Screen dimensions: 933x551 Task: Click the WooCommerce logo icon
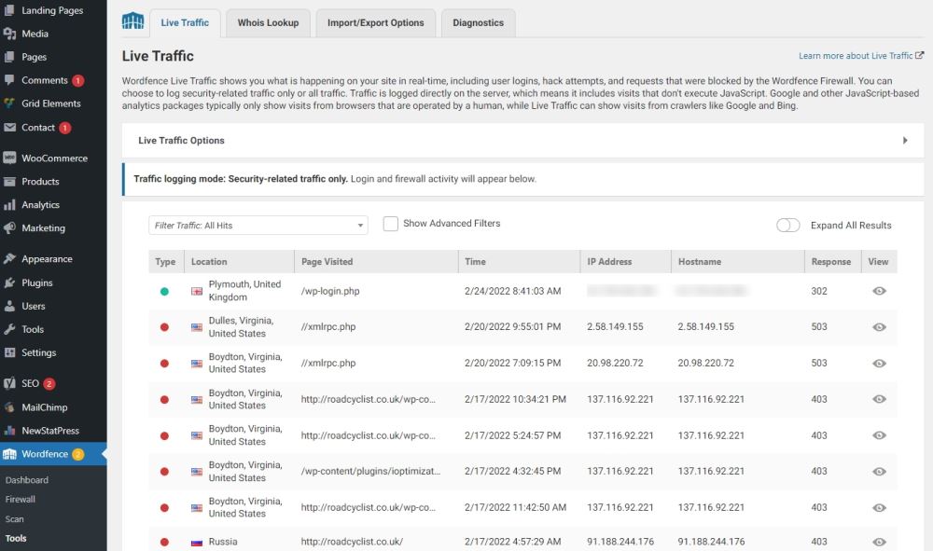coord(9,158)
